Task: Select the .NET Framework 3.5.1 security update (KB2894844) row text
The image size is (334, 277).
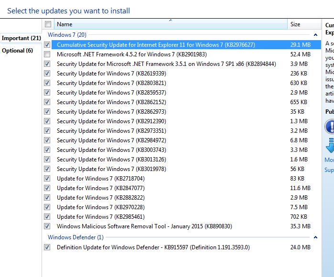Action: (x=166, y=64)
